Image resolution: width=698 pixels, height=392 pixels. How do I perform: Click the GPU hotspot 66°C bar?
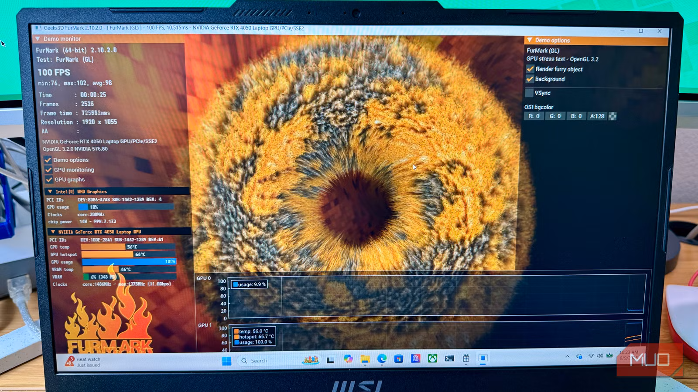(129, 254)
